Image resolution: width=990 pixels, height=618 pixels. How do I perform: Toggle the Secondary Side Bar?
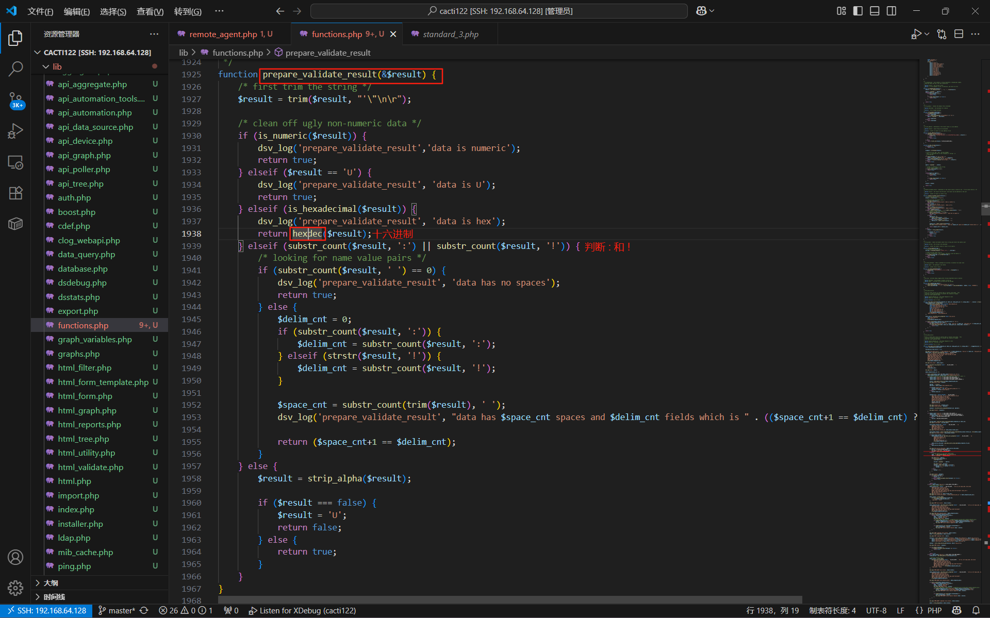point(892,11)
